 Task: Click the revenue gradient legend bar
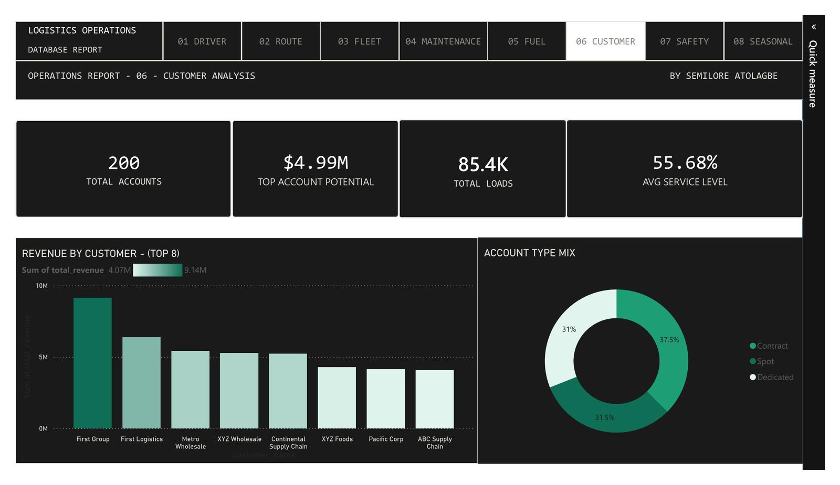pos(157,270)
